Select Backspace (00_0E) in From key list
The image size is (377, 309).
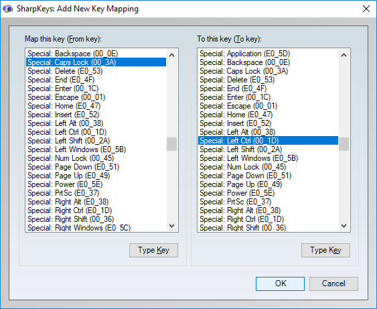96,54
